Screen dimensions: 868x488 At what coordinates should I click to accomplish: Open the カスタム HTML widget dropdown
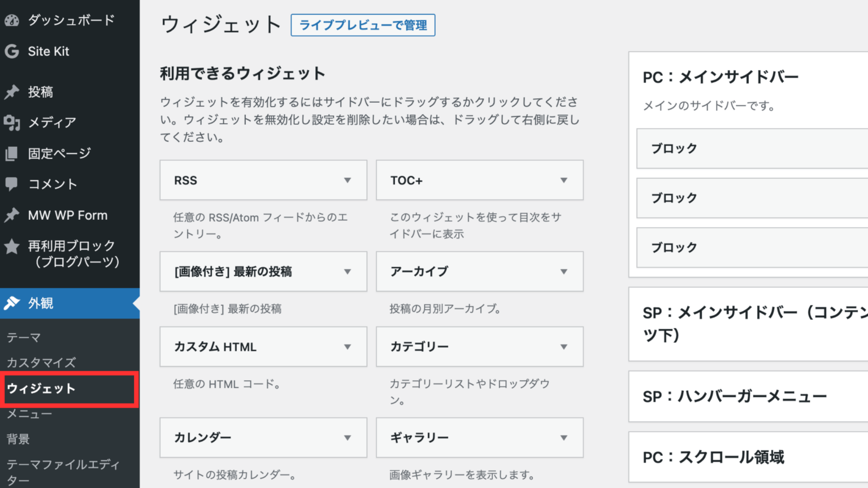(348, 347)
